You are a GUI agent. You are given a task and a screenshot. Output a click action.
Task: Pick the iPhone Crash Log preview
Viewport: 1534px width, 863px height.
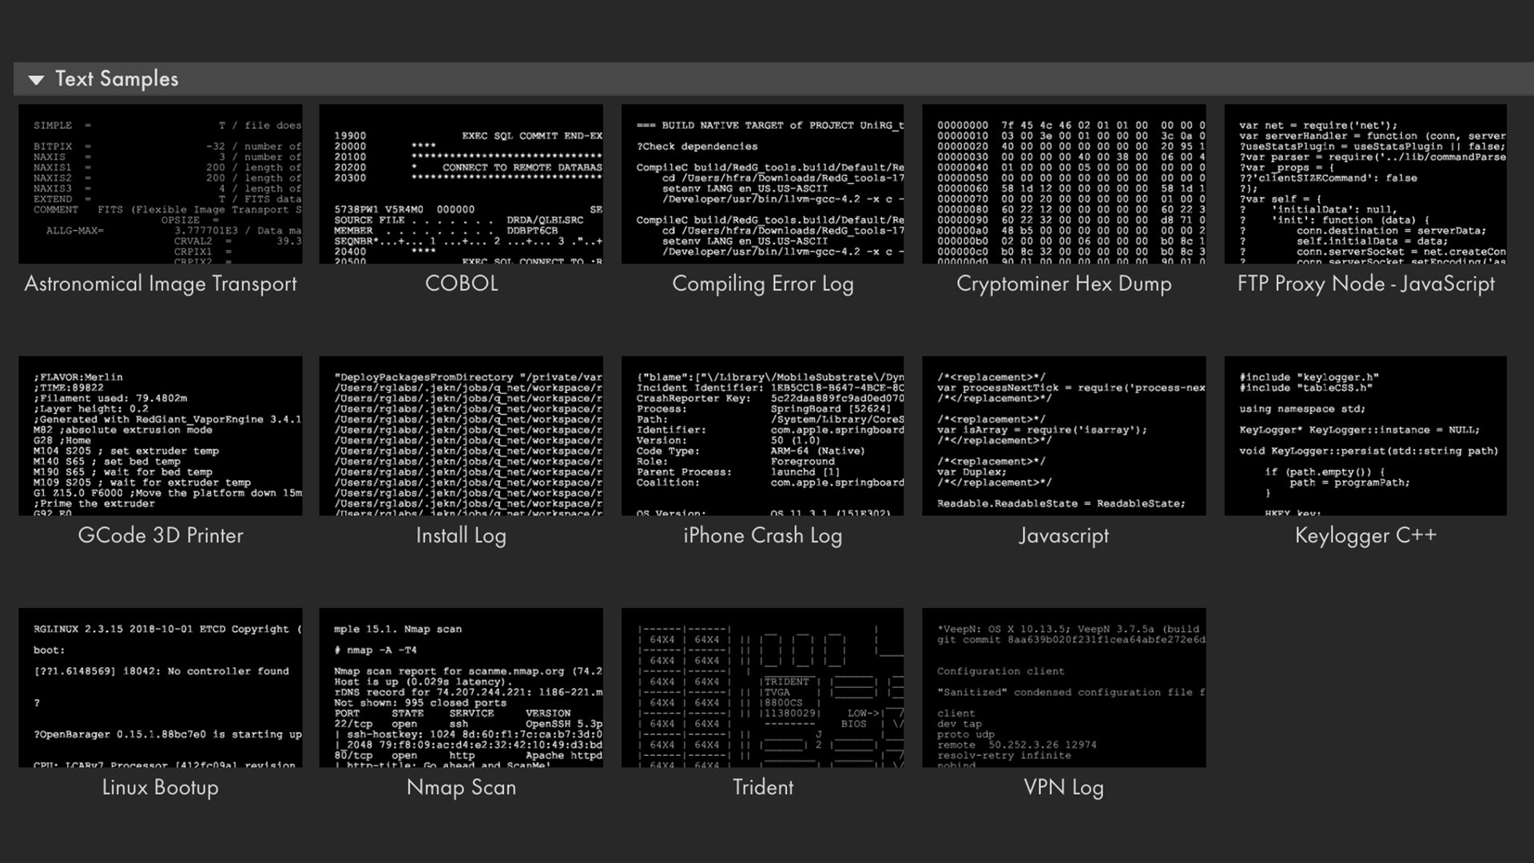762,435
